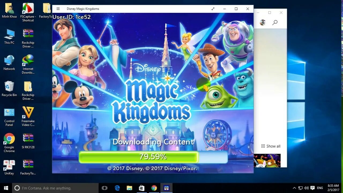Select the Control Panel desktop icon
The width and height of the screenshot is (343, 193).
[9, 117]
